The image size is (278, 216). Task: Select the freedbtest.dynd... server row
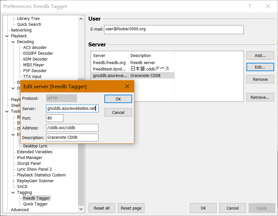[133, 69]
